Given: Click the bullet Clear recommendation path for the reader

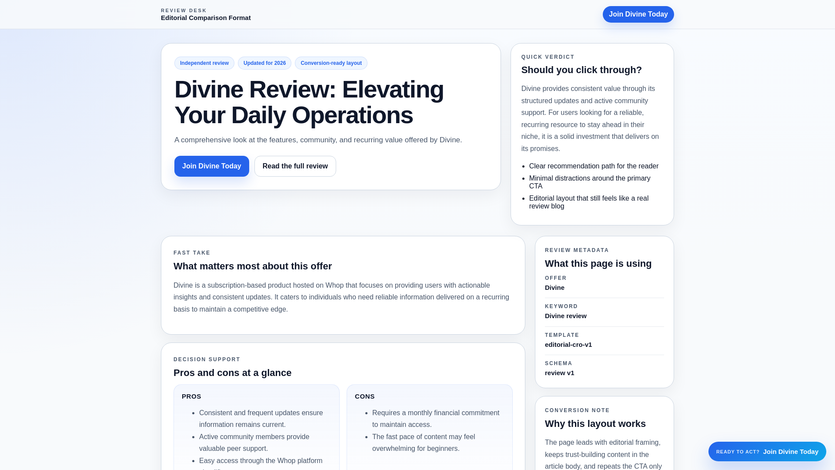Looking at the screenshot, I should (x=594, y=166).
